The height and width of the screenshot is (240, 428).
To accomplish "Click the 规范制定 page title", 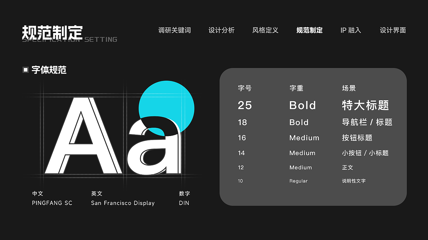I will point(52,32).
